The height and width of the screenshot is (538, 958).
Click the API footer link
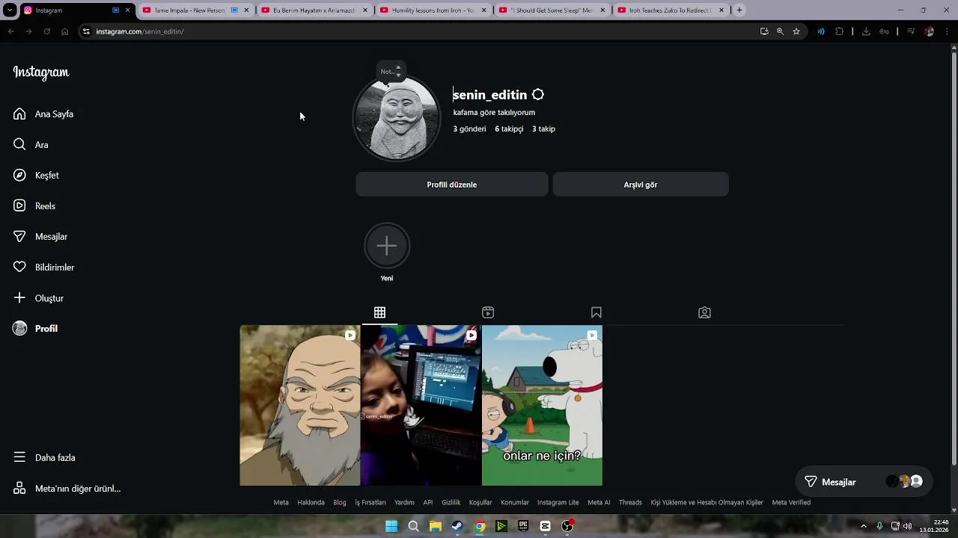[428, 503]
